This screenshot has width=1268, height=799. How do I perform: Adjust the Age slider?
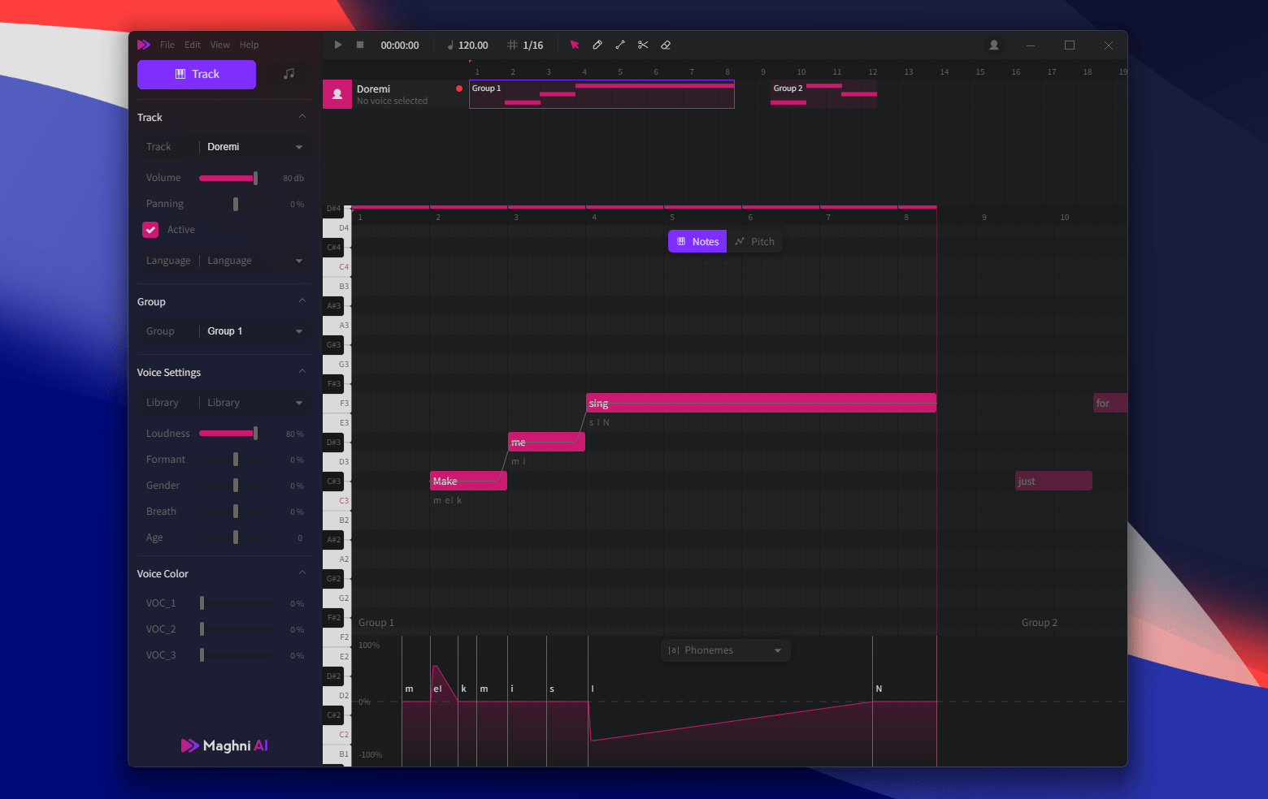[236, 538]
